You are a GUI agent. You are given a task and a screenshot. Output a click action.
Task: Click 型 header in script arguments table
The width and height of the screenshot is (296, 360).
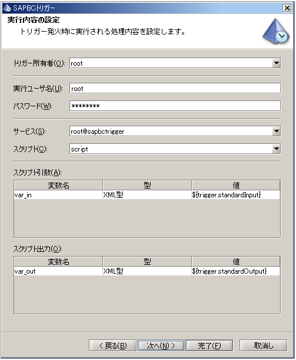pos(147,185)
